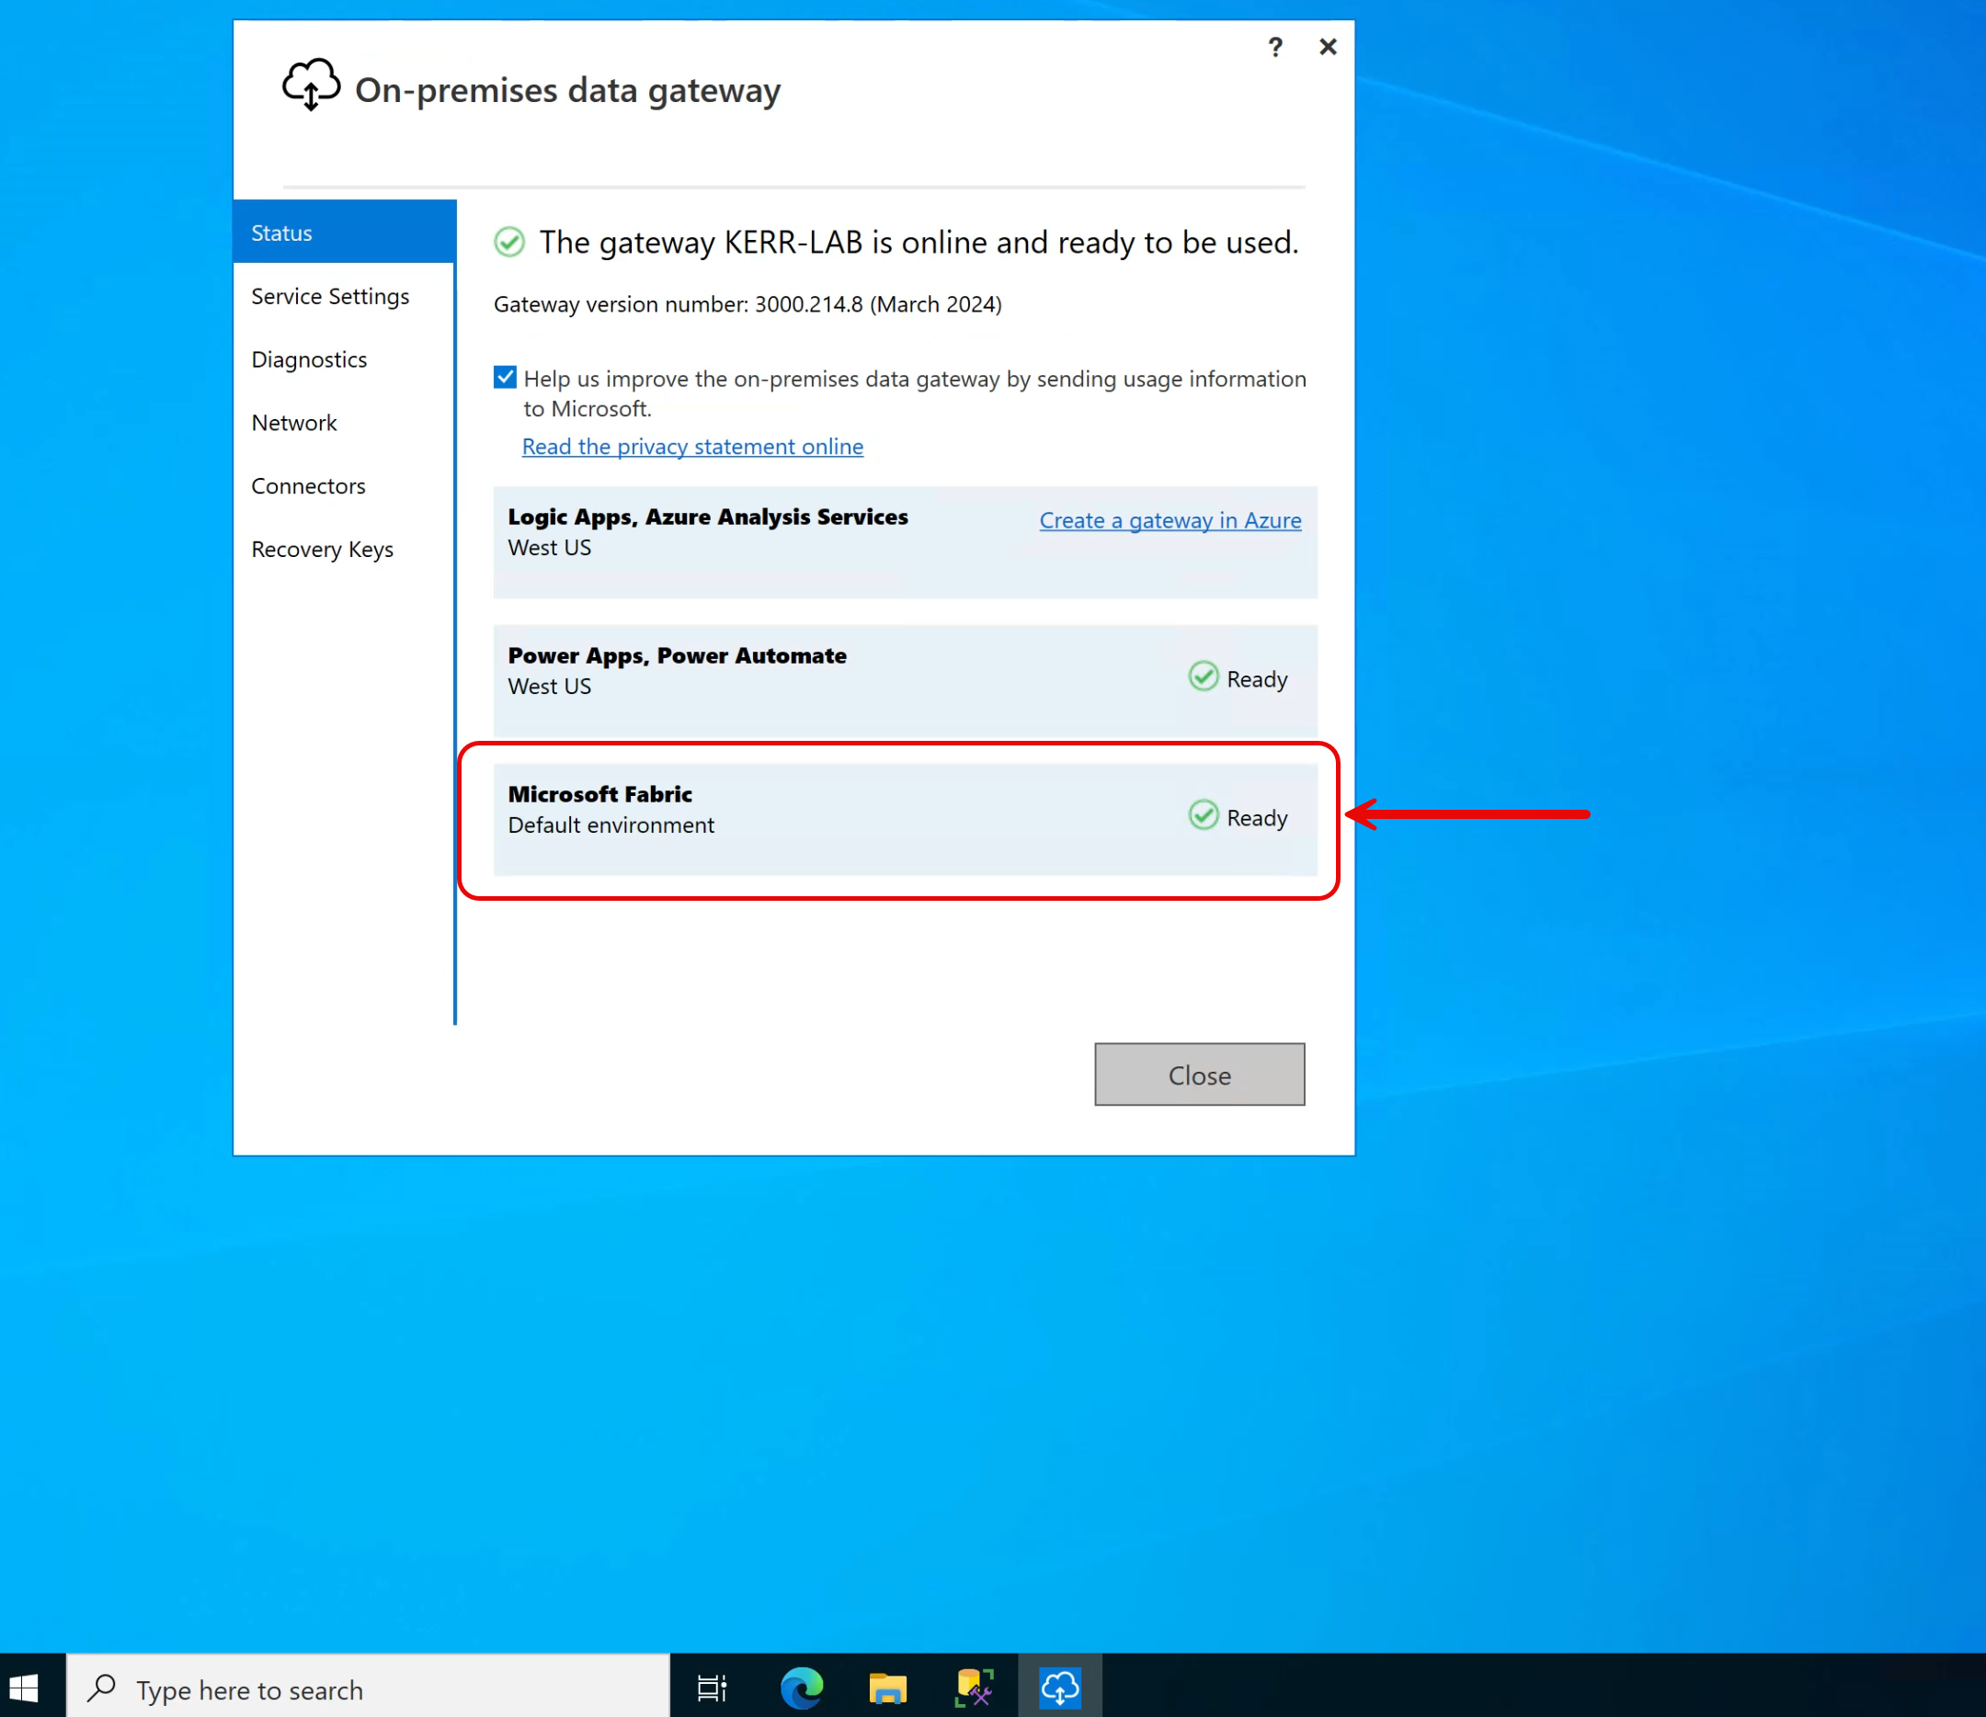Open the privacy statement online link
The width and height of the screenshot is (1986, 1717).
(692, 447)
